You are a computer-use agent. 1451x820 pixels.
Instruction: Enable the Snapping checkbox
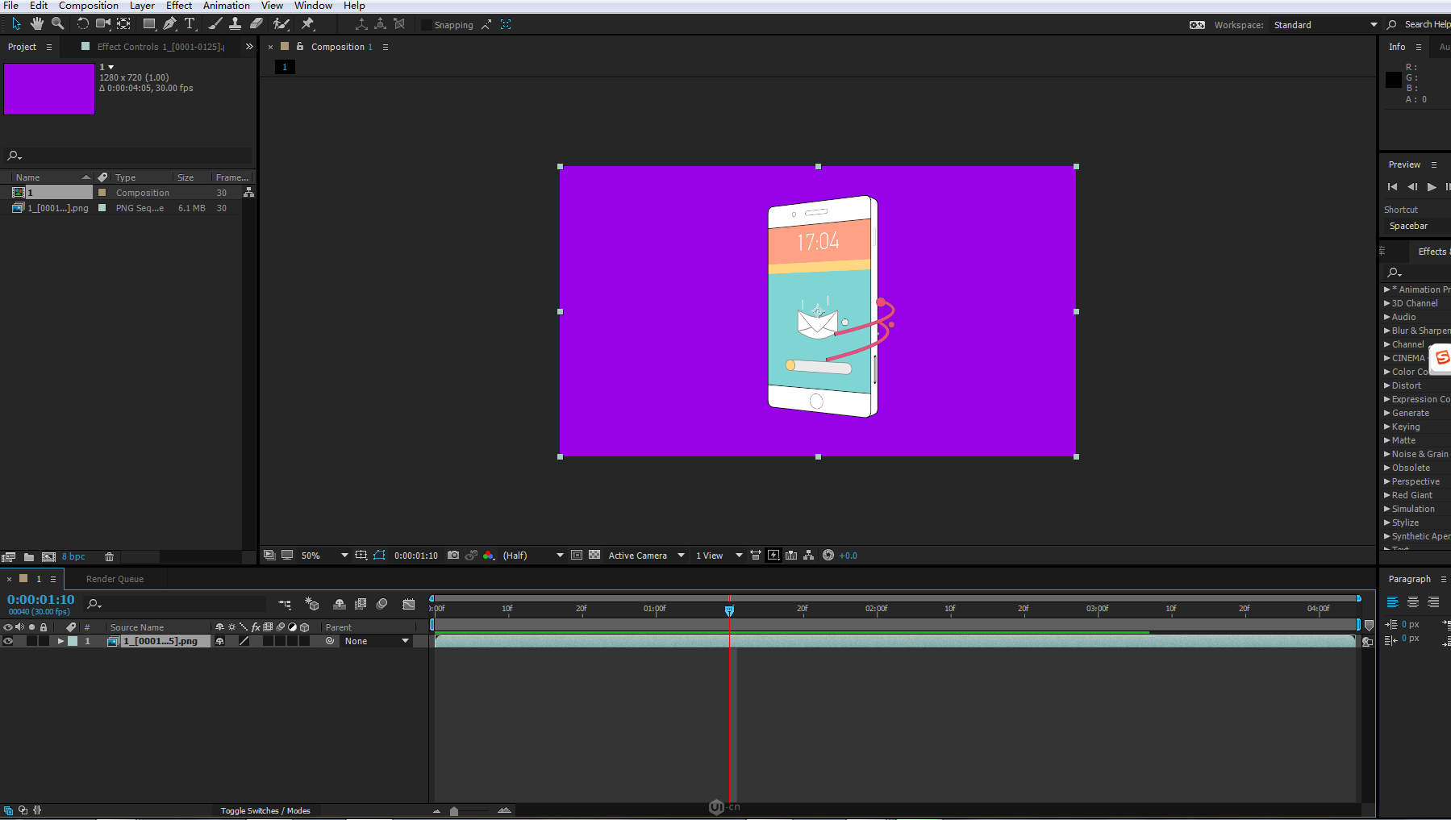(427, 25)
